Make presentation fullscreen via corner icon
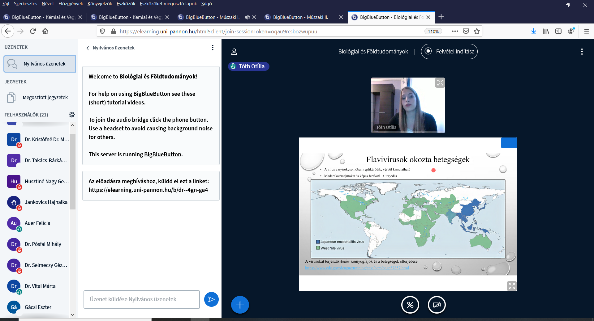 pos(512,286)
